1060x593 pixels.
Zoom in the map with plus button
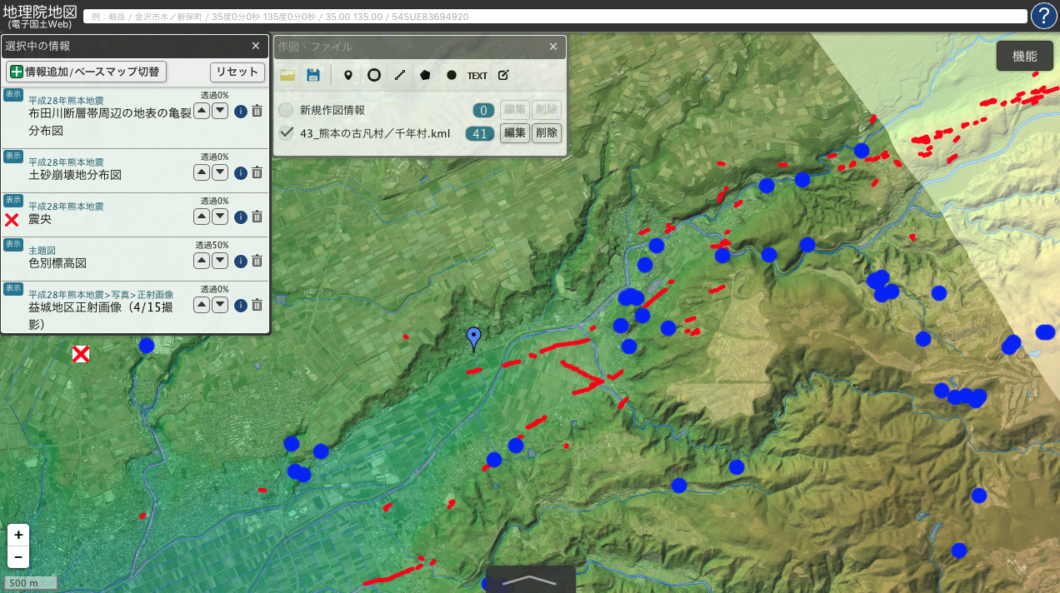tap(18, 535)
